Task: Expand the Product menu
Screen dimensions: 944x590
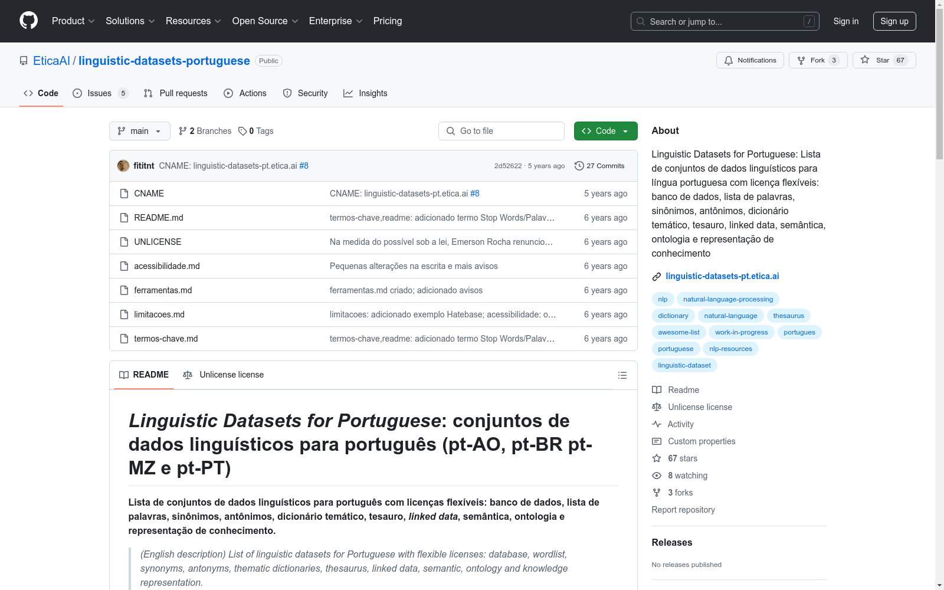Action: click(x=73, y=21)
